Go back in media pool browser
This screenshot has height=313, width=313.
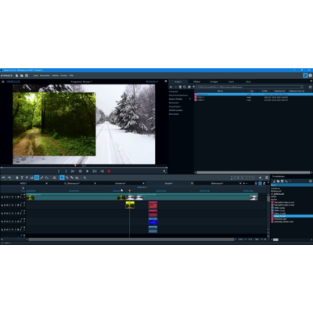(171, 87)
